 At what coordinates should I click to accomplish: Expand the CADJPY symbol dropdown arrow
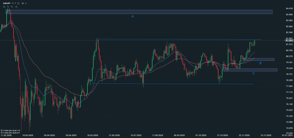click(x=15, y=3)
